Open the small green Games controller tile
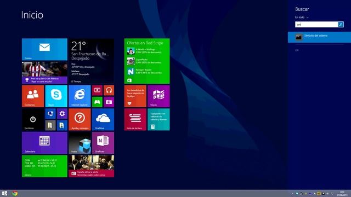This screenshot has height=197, width=351. coord(97,102)
